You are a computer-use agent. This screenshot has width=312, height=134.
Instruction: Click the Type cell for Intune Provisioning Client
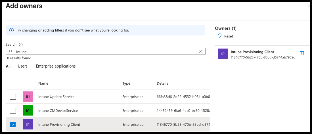[134, 125]
